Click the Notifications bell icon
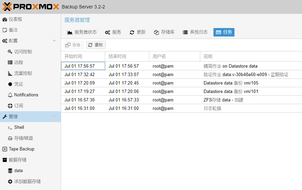This screenshot has width=302, height=190. tap(10, 95)
